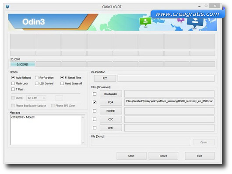Click the Dump checkbox
Image resolution: width=232 pixels, height=174 pixels.
(13, 98)
